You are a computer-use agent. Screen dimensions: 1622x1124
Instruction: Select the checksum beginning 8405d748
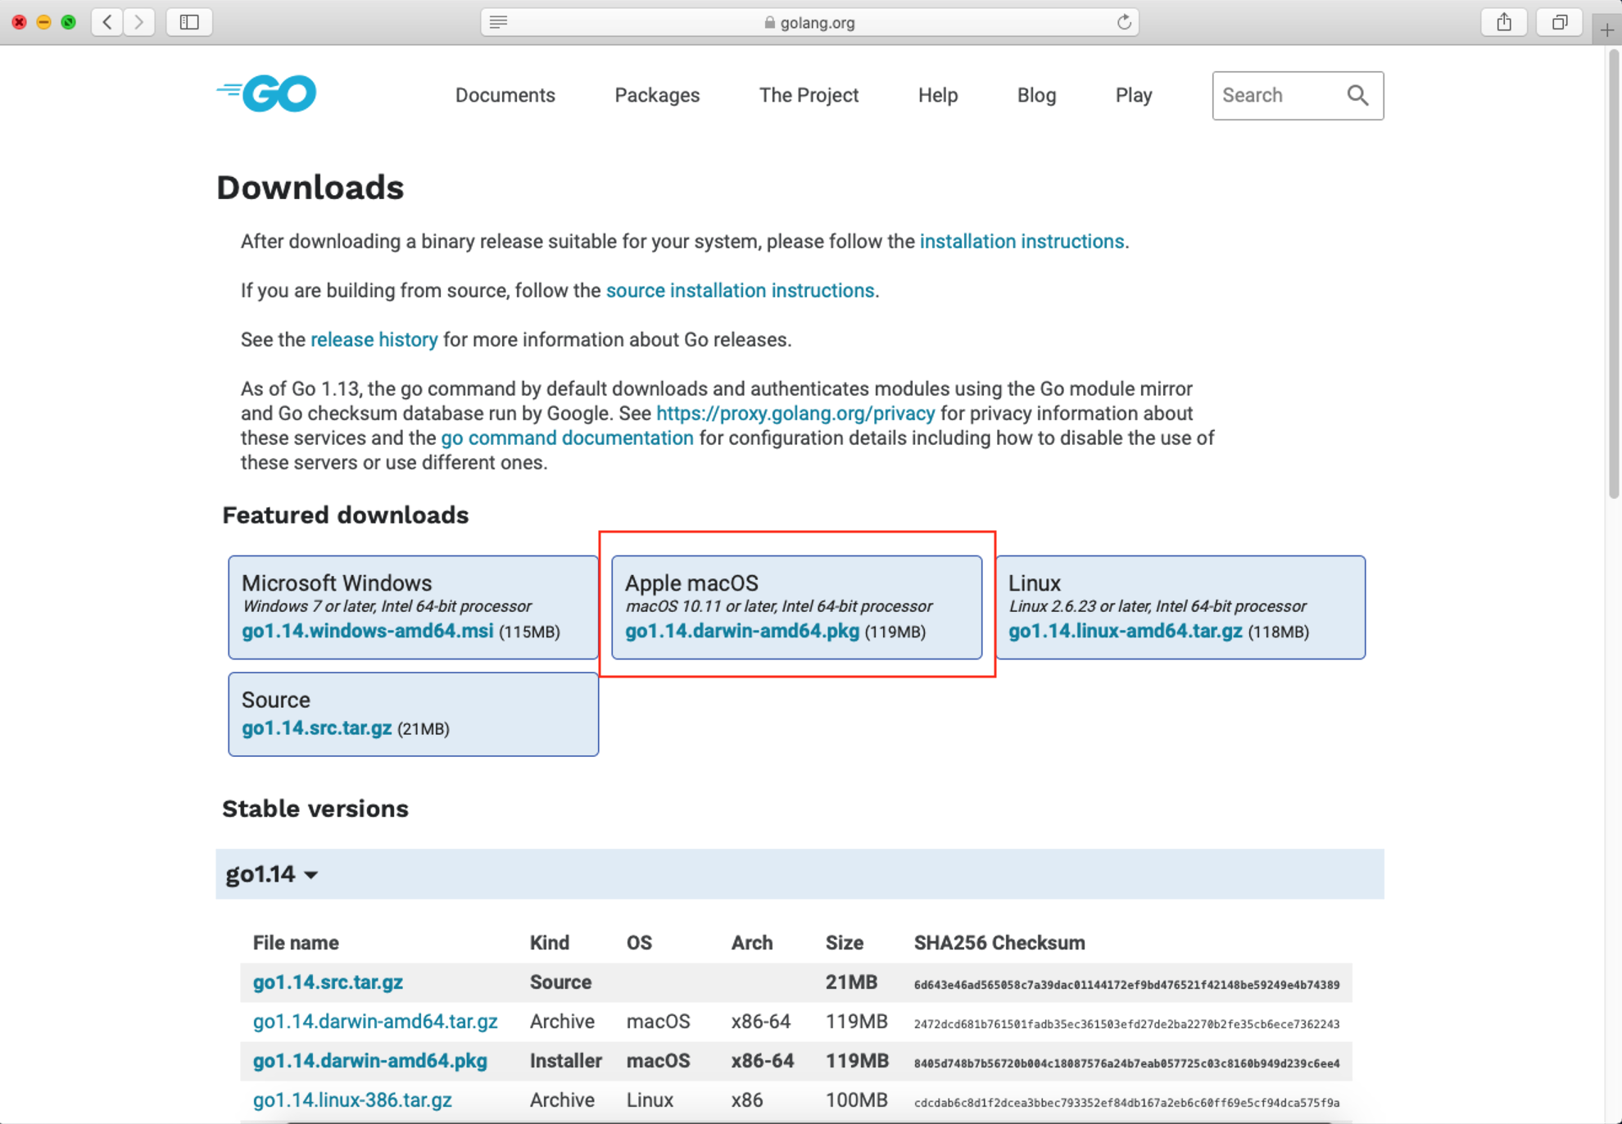tap(1126, 1063)
